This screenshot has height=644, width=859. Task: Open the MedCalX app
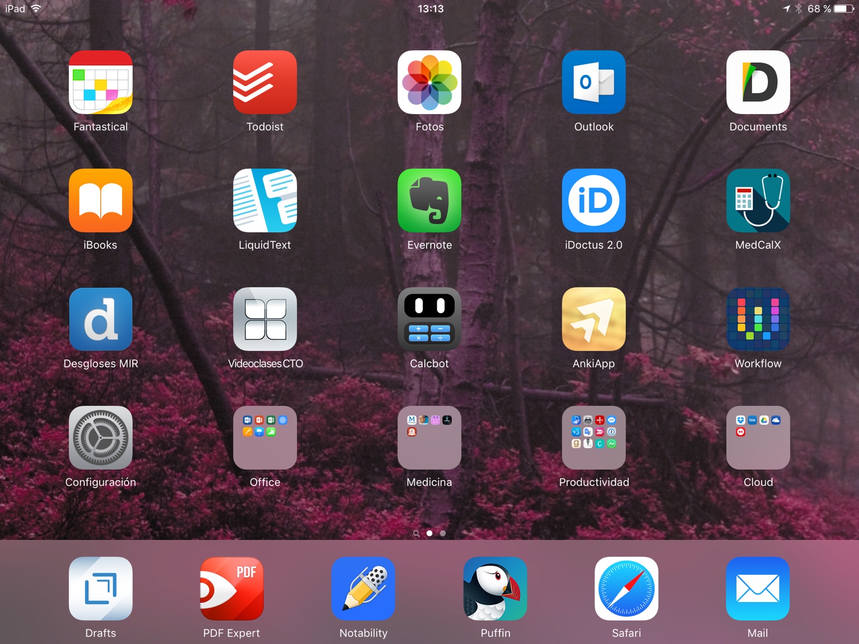pyautogui.click(x=758, y=201)
